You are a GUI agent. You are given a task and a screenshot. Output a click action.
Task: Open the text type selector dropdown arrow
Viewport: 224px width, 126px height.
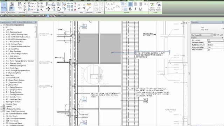coord(223,29)
